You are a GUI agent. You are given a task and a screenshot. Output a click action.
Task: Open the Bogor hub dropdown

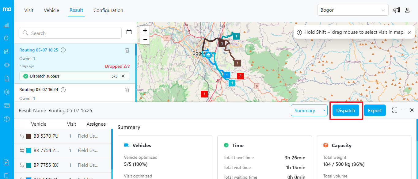353,10
